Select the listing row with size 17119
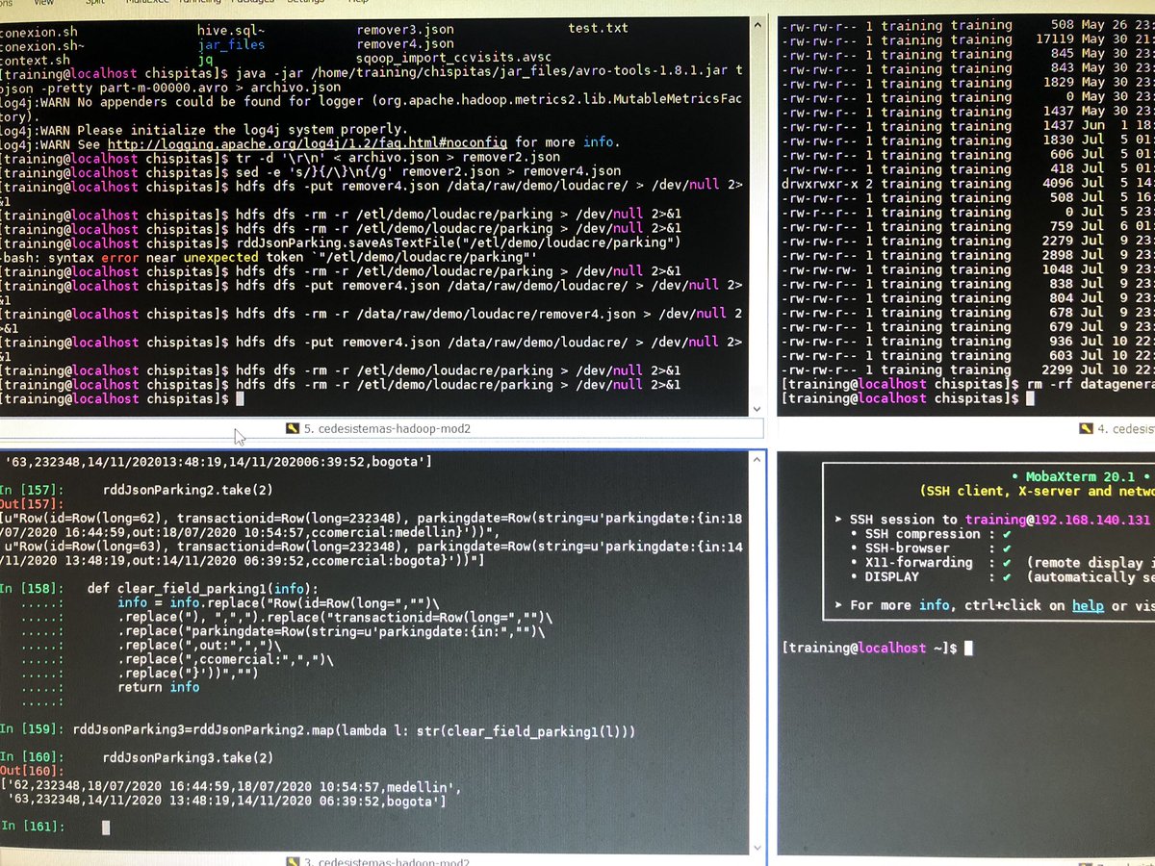Screen dimensions: 1155x866 [x=967, y=39]
